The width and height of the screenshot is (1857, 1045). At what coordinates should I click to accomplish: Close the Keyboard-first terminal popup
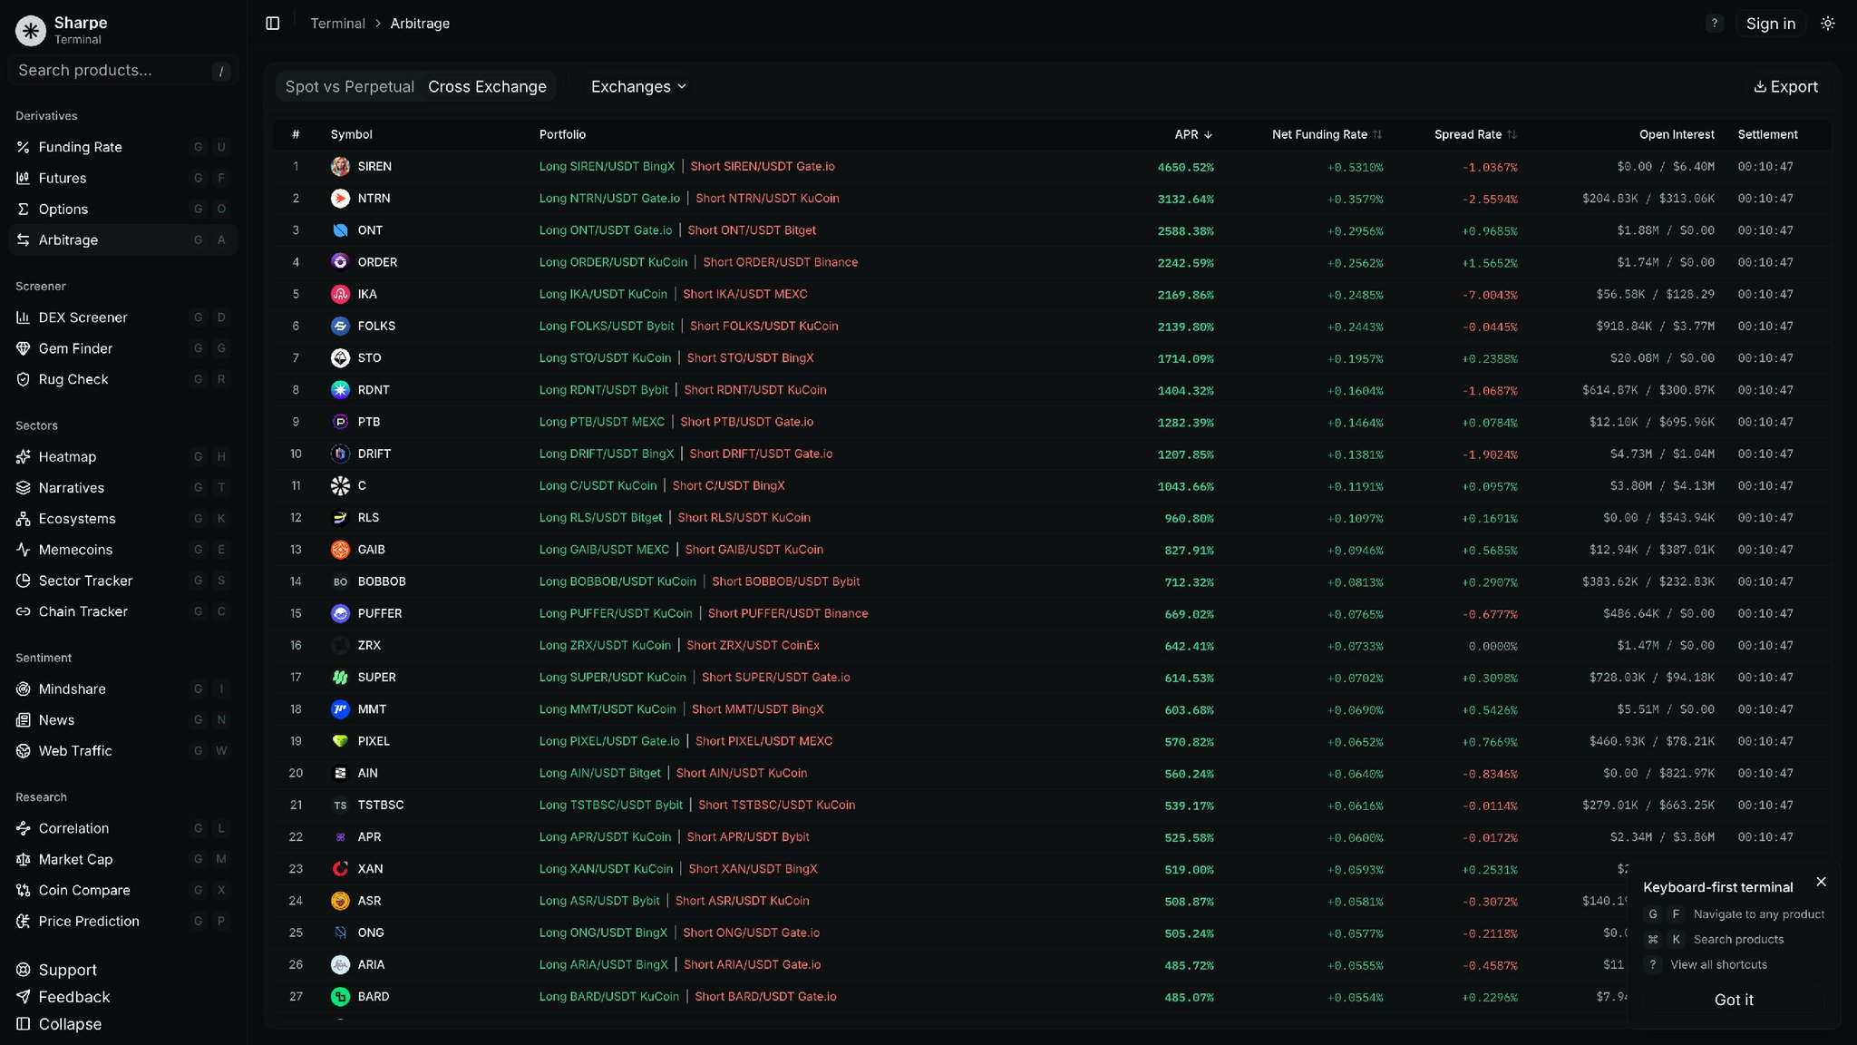pos(1821,882)
